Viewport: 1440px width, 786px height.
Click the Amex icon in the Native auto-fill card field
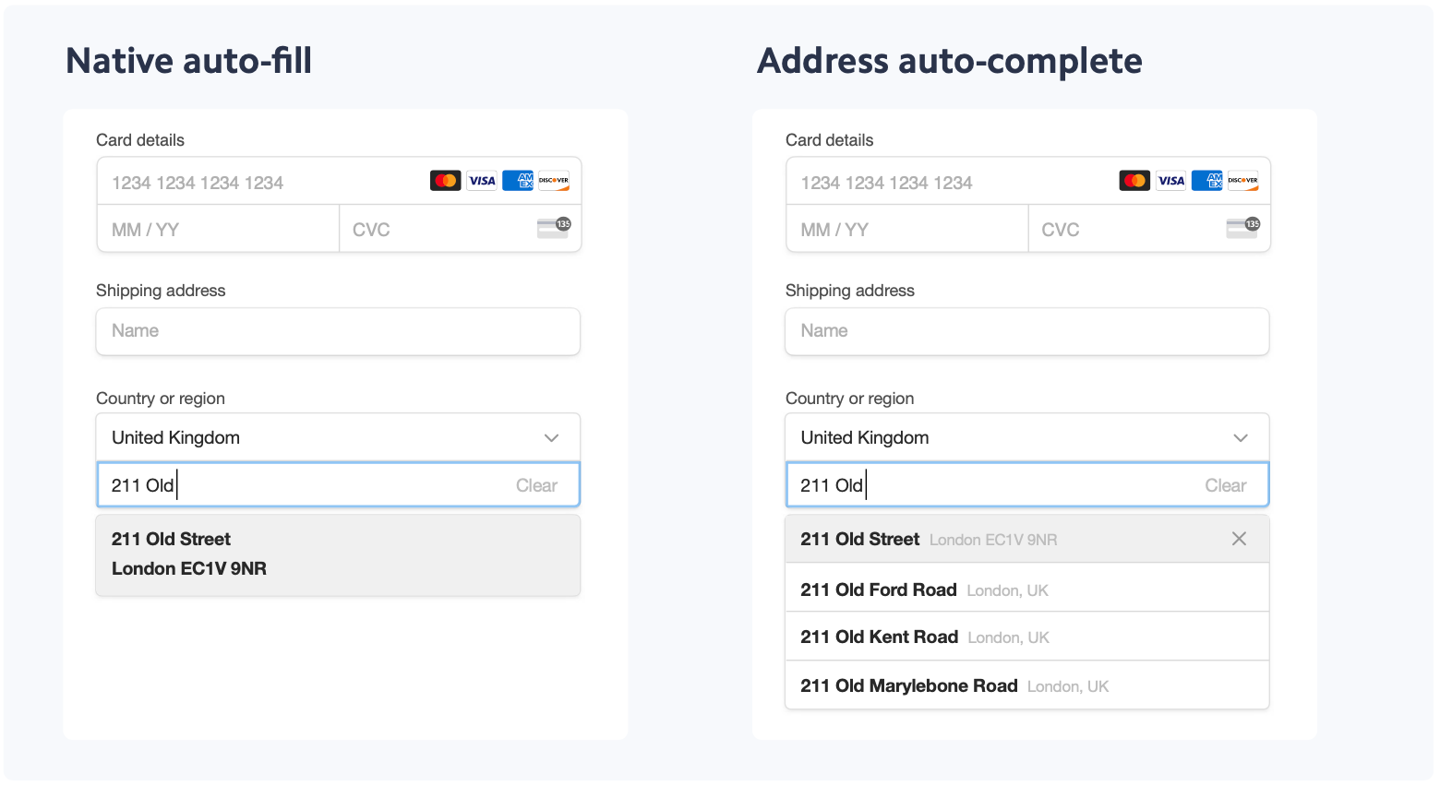tap(518, 181)
